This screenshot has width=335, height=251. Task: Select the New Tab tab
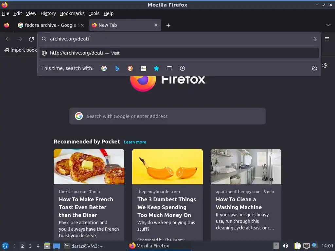point(125,25)
